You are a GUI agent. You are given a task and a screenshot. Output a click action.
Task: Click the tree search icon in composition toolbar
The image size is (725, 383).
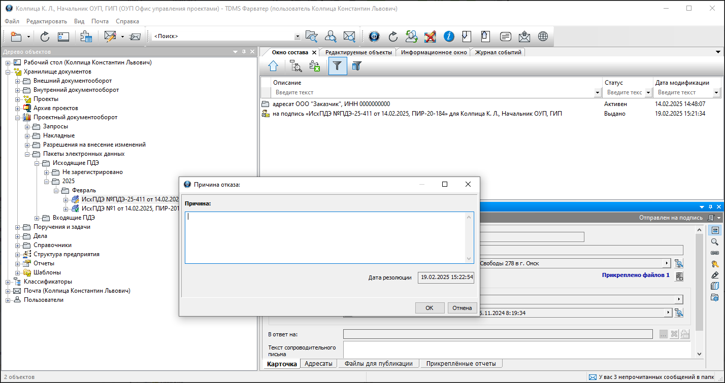coord(296,66)
